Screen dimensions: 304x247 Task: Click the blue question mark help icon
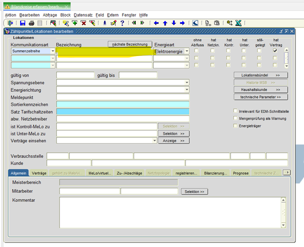click(122, 23)
